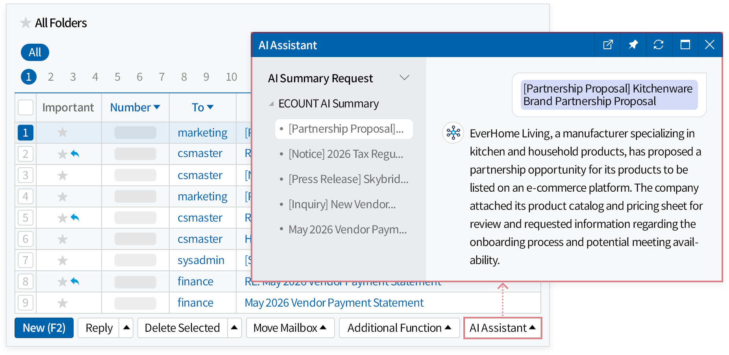Click the Kitchenware Brand Partnership Proposal chat bubble
Screen dimensions: 729x355
click(609, 95)
